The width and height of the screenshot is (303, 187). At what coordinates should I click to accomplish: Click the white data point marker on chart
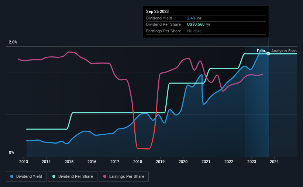click(x=268, y=54)
